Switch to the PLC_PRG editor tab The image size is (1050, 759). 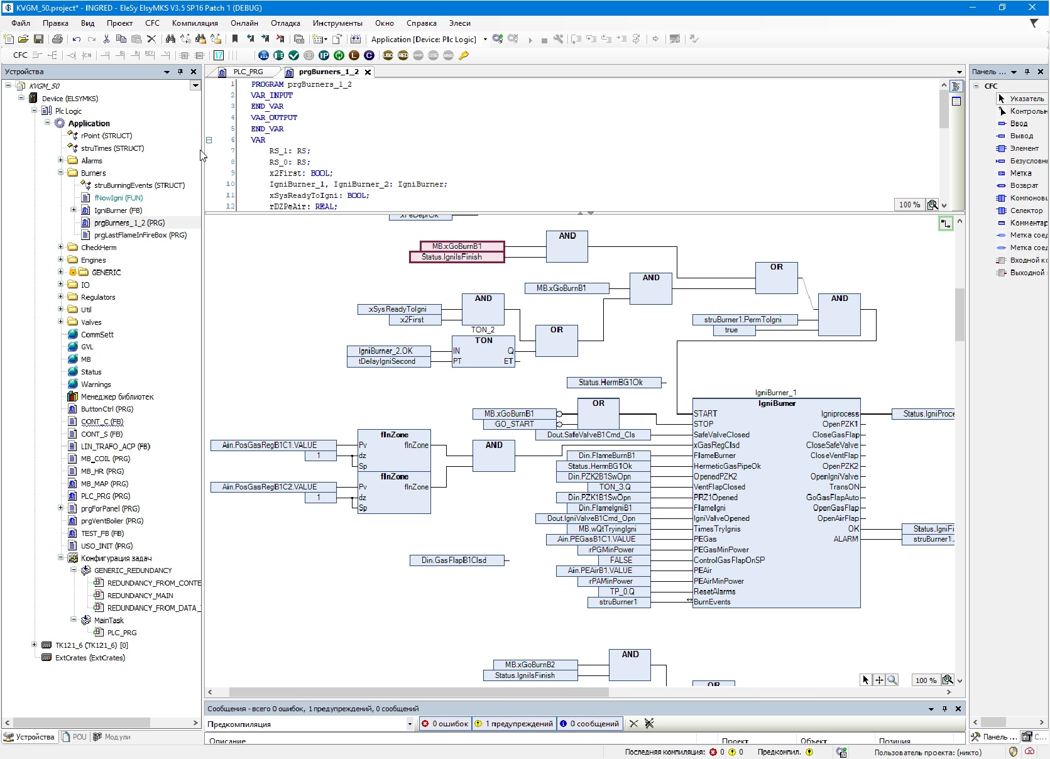click(248, 72)
